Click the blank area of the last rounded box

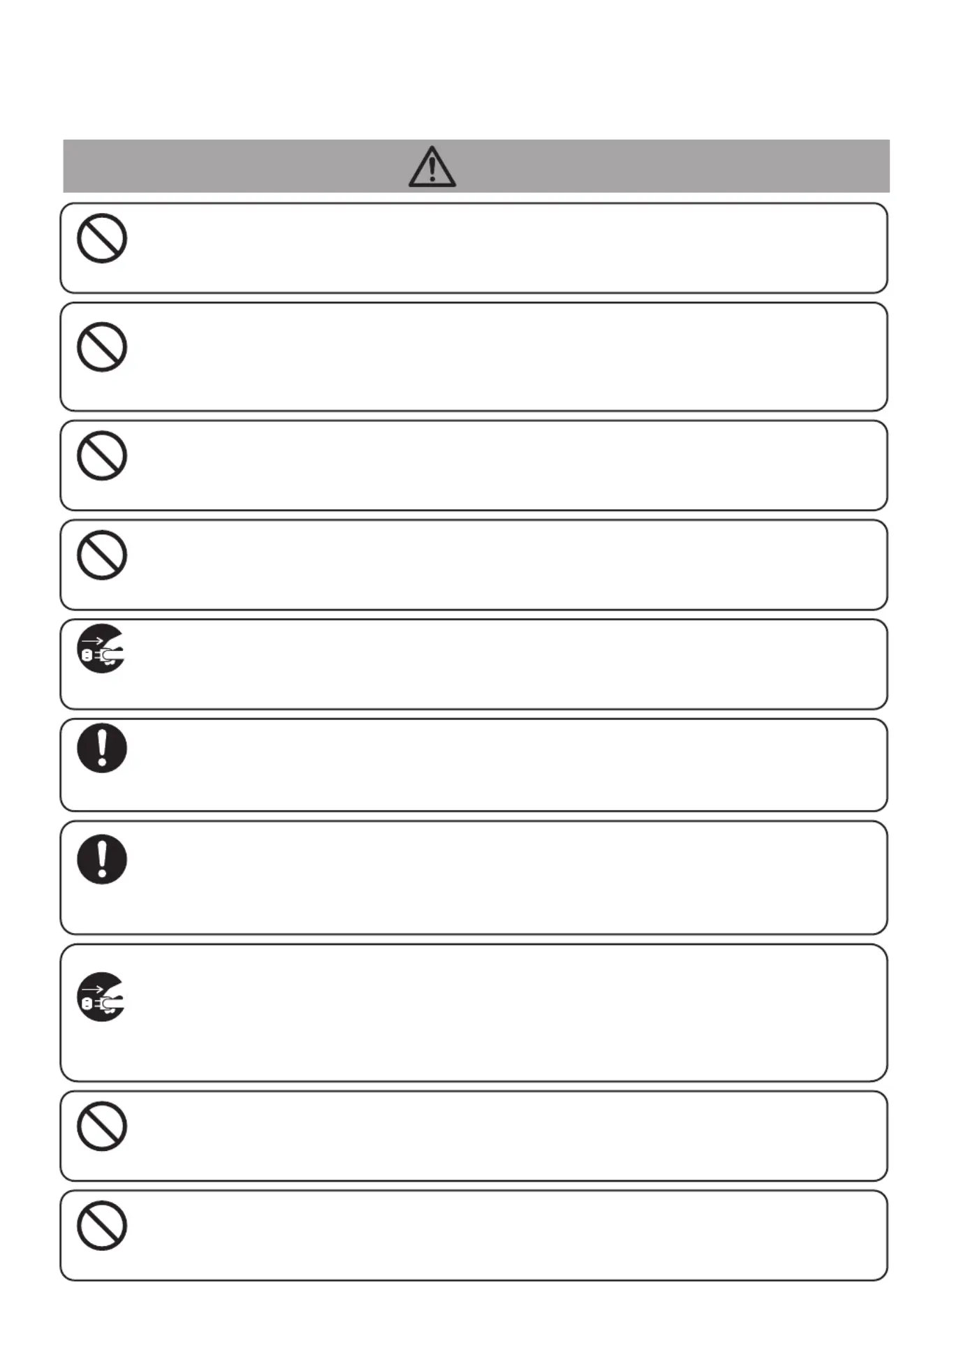click(503, 1235)
